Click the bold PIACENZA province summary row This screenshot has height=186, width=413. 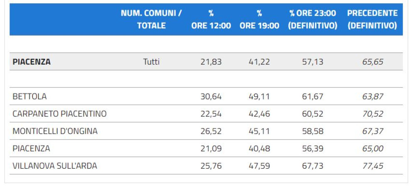pyautogui.click(x=32, y=62)
